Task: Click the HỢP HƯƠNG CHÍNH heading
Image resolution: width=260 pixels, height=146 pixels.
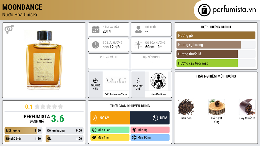Action: coord(216,27)
